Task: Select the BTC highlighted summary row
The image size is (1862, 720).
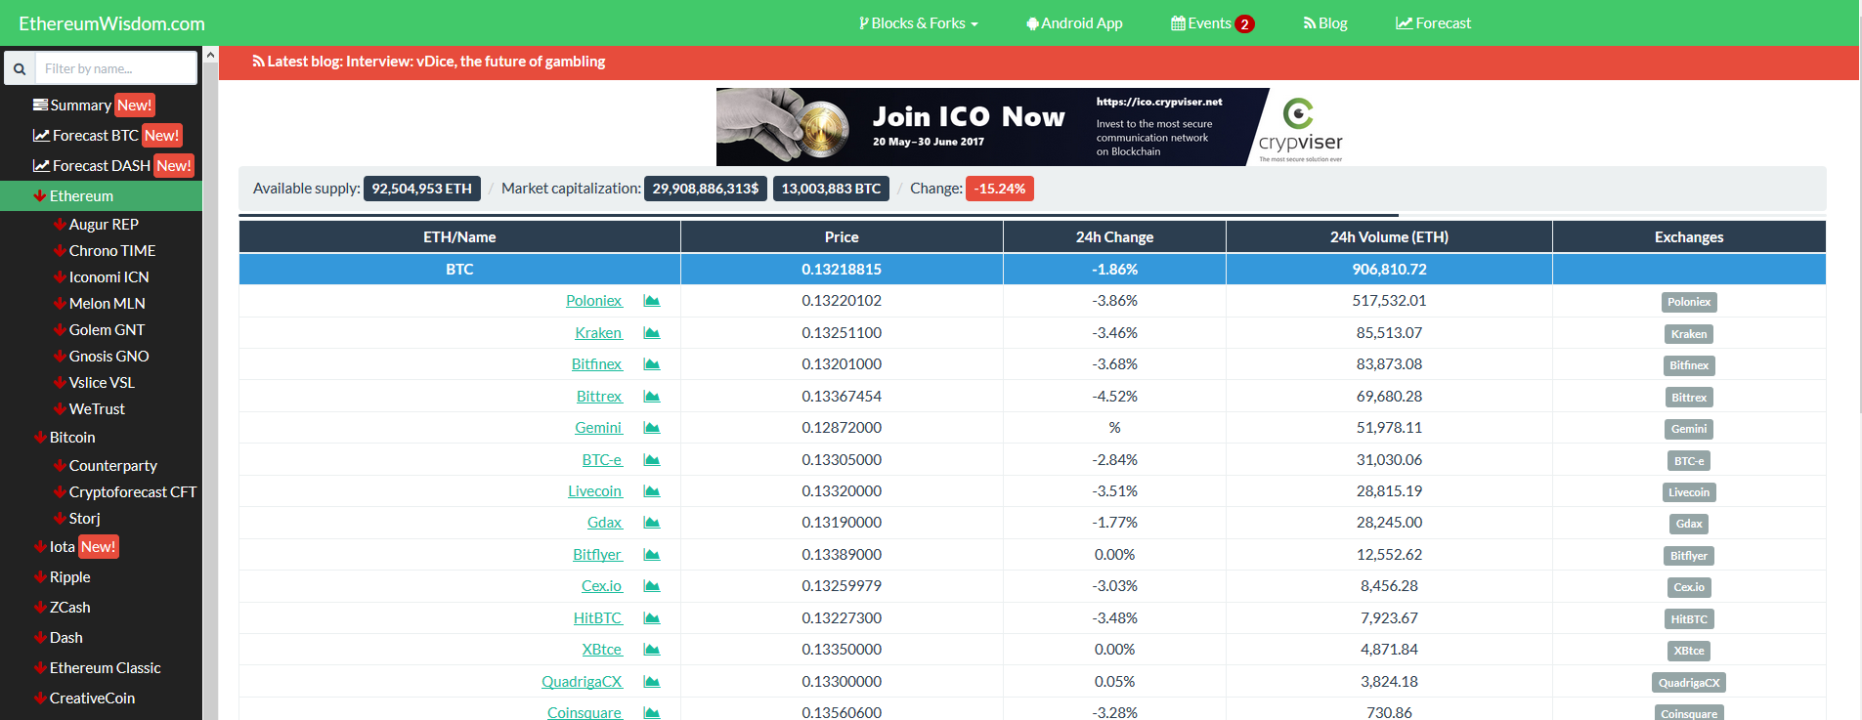Action: (x=1032, y=269)
